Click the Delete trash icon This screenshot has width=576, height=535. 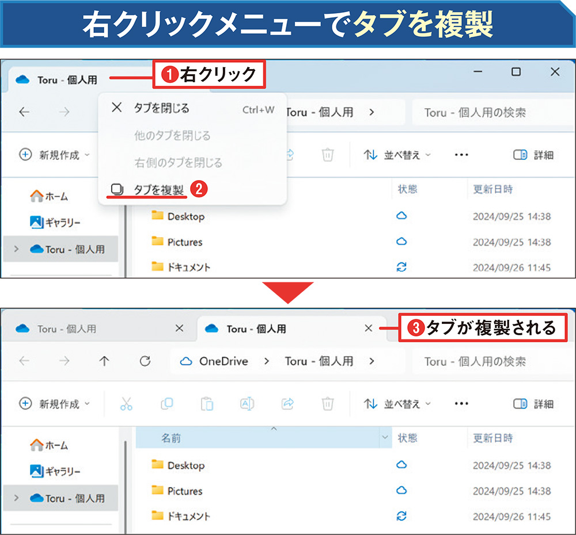328,403
